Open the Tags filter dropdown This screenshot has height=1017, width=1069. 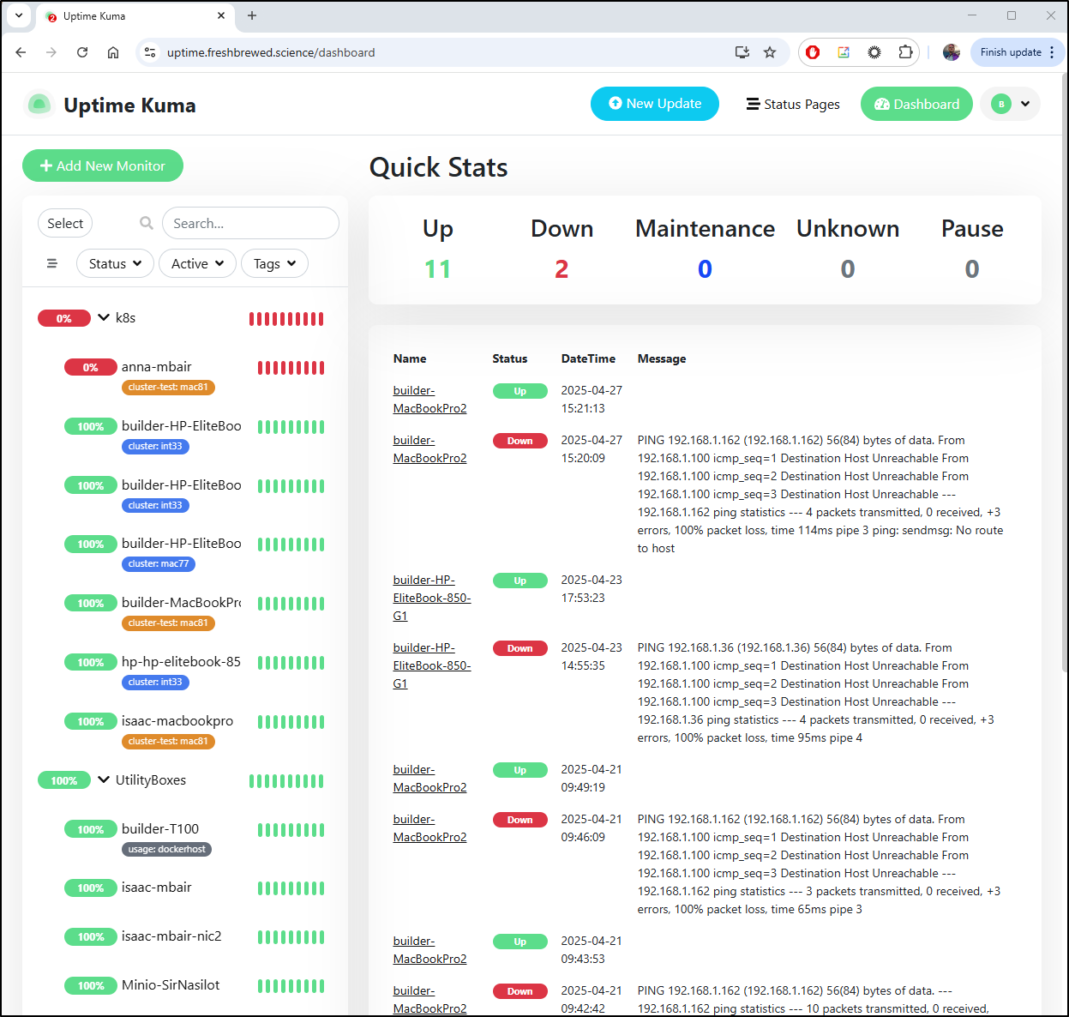tap(274, 263)
